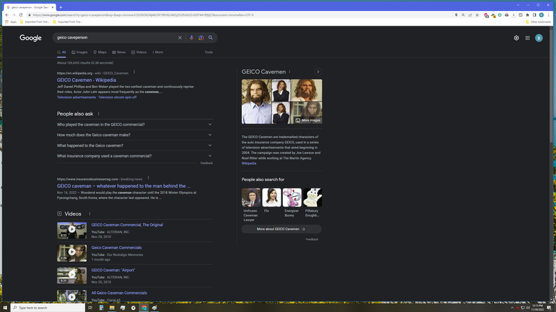Open Task View on the taskbar
Image resolution: width=556 pixels, height=312 pixels.
90,308
